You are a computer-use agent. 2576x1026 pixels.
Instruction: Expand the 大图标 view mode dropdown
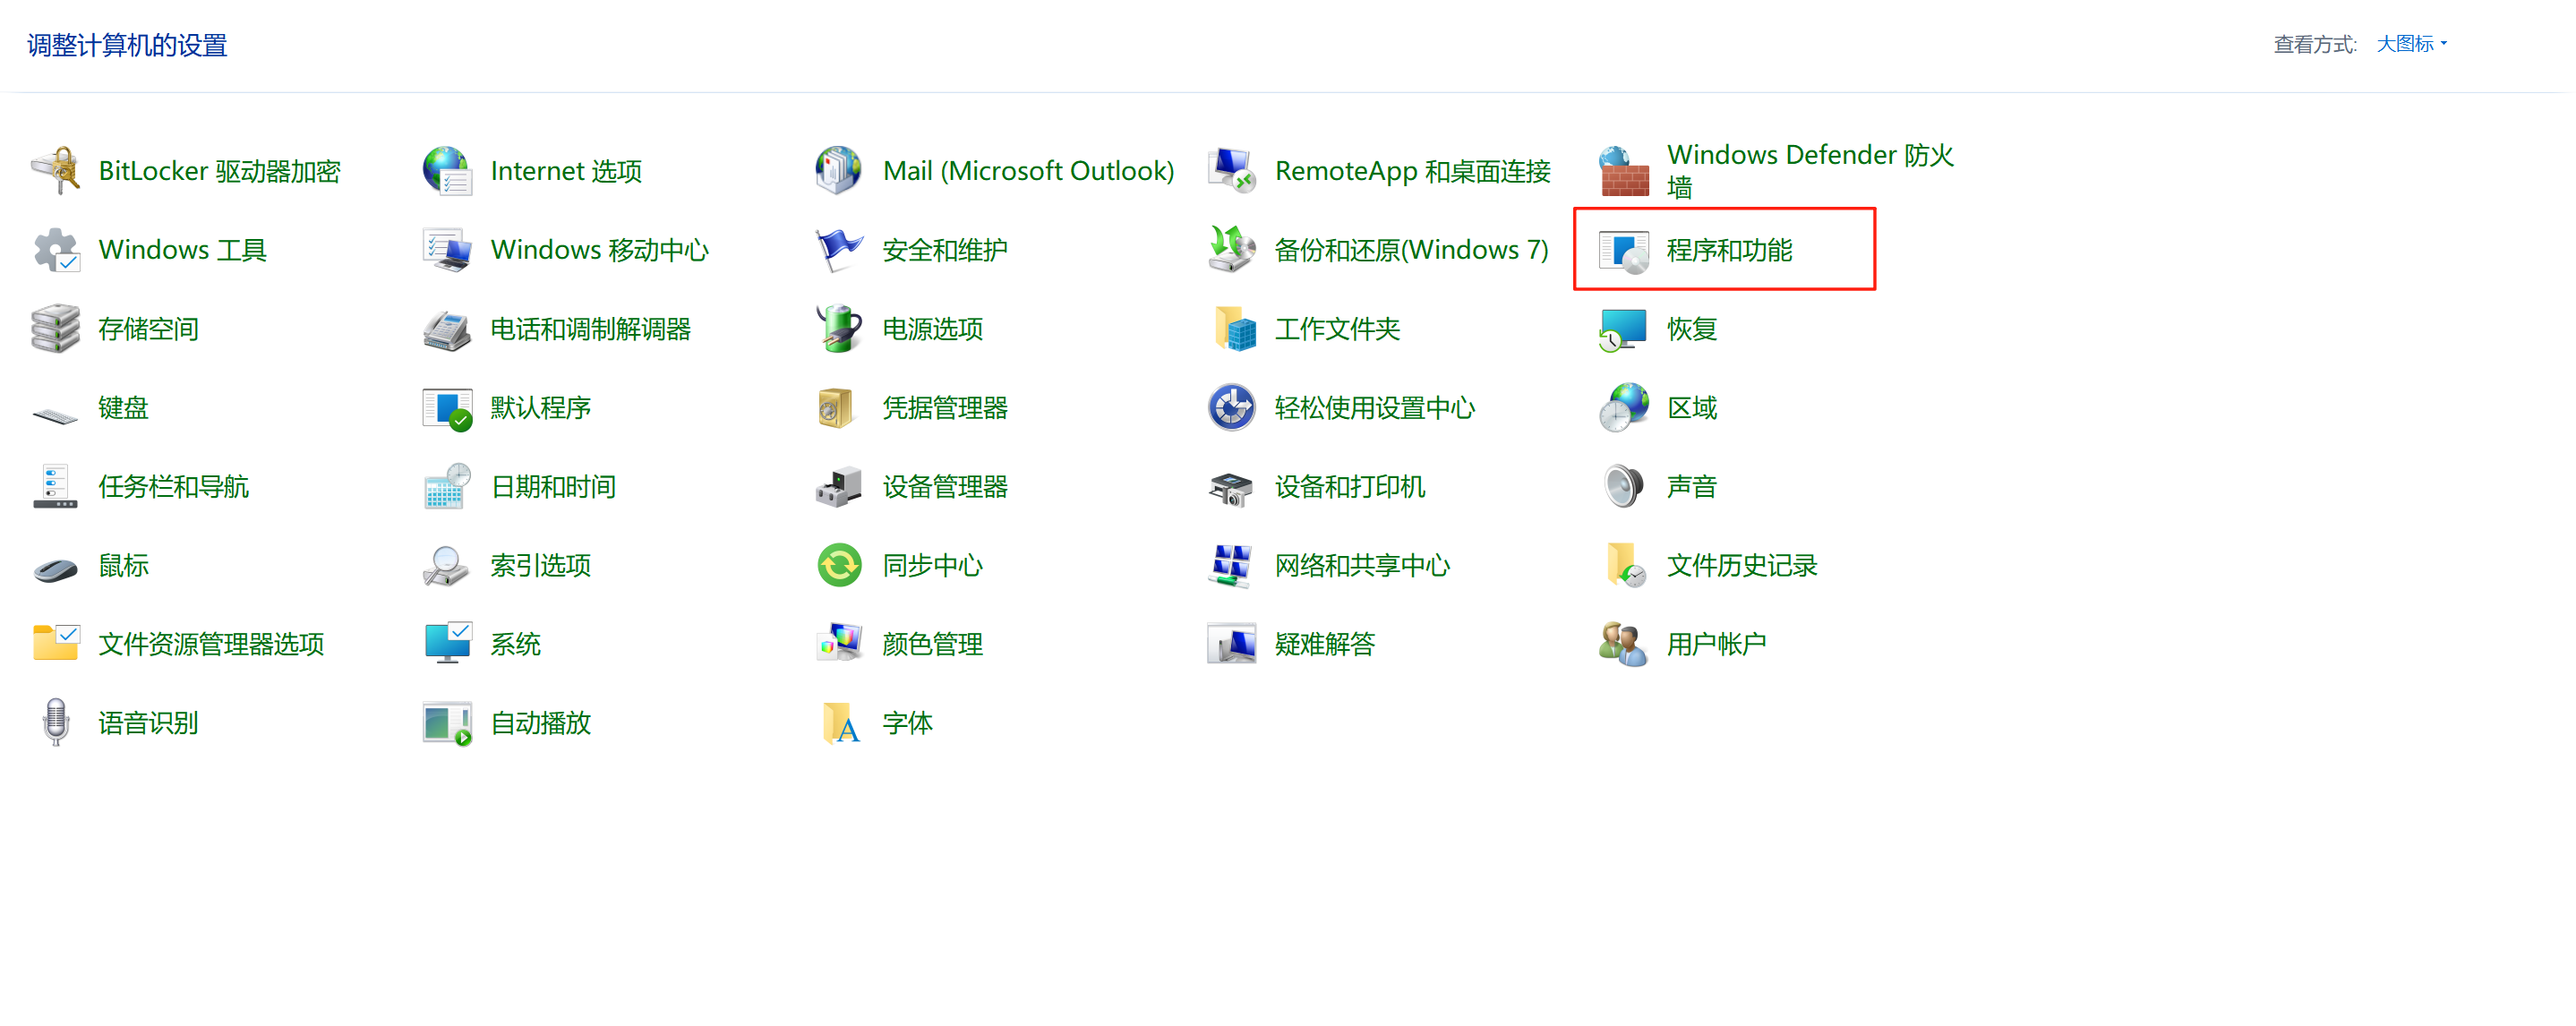pyautogui.click(x=2411, y=44)
